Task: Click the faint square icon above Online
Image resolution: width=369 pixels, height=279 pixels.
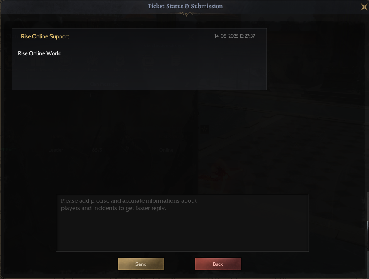Action: [204, 129]
